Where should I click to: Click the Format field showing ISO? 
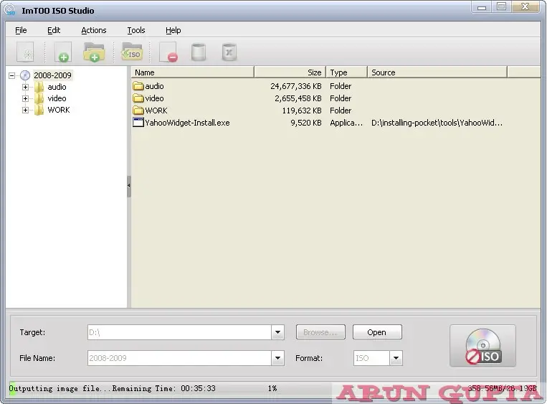click(x=371, y=358)
